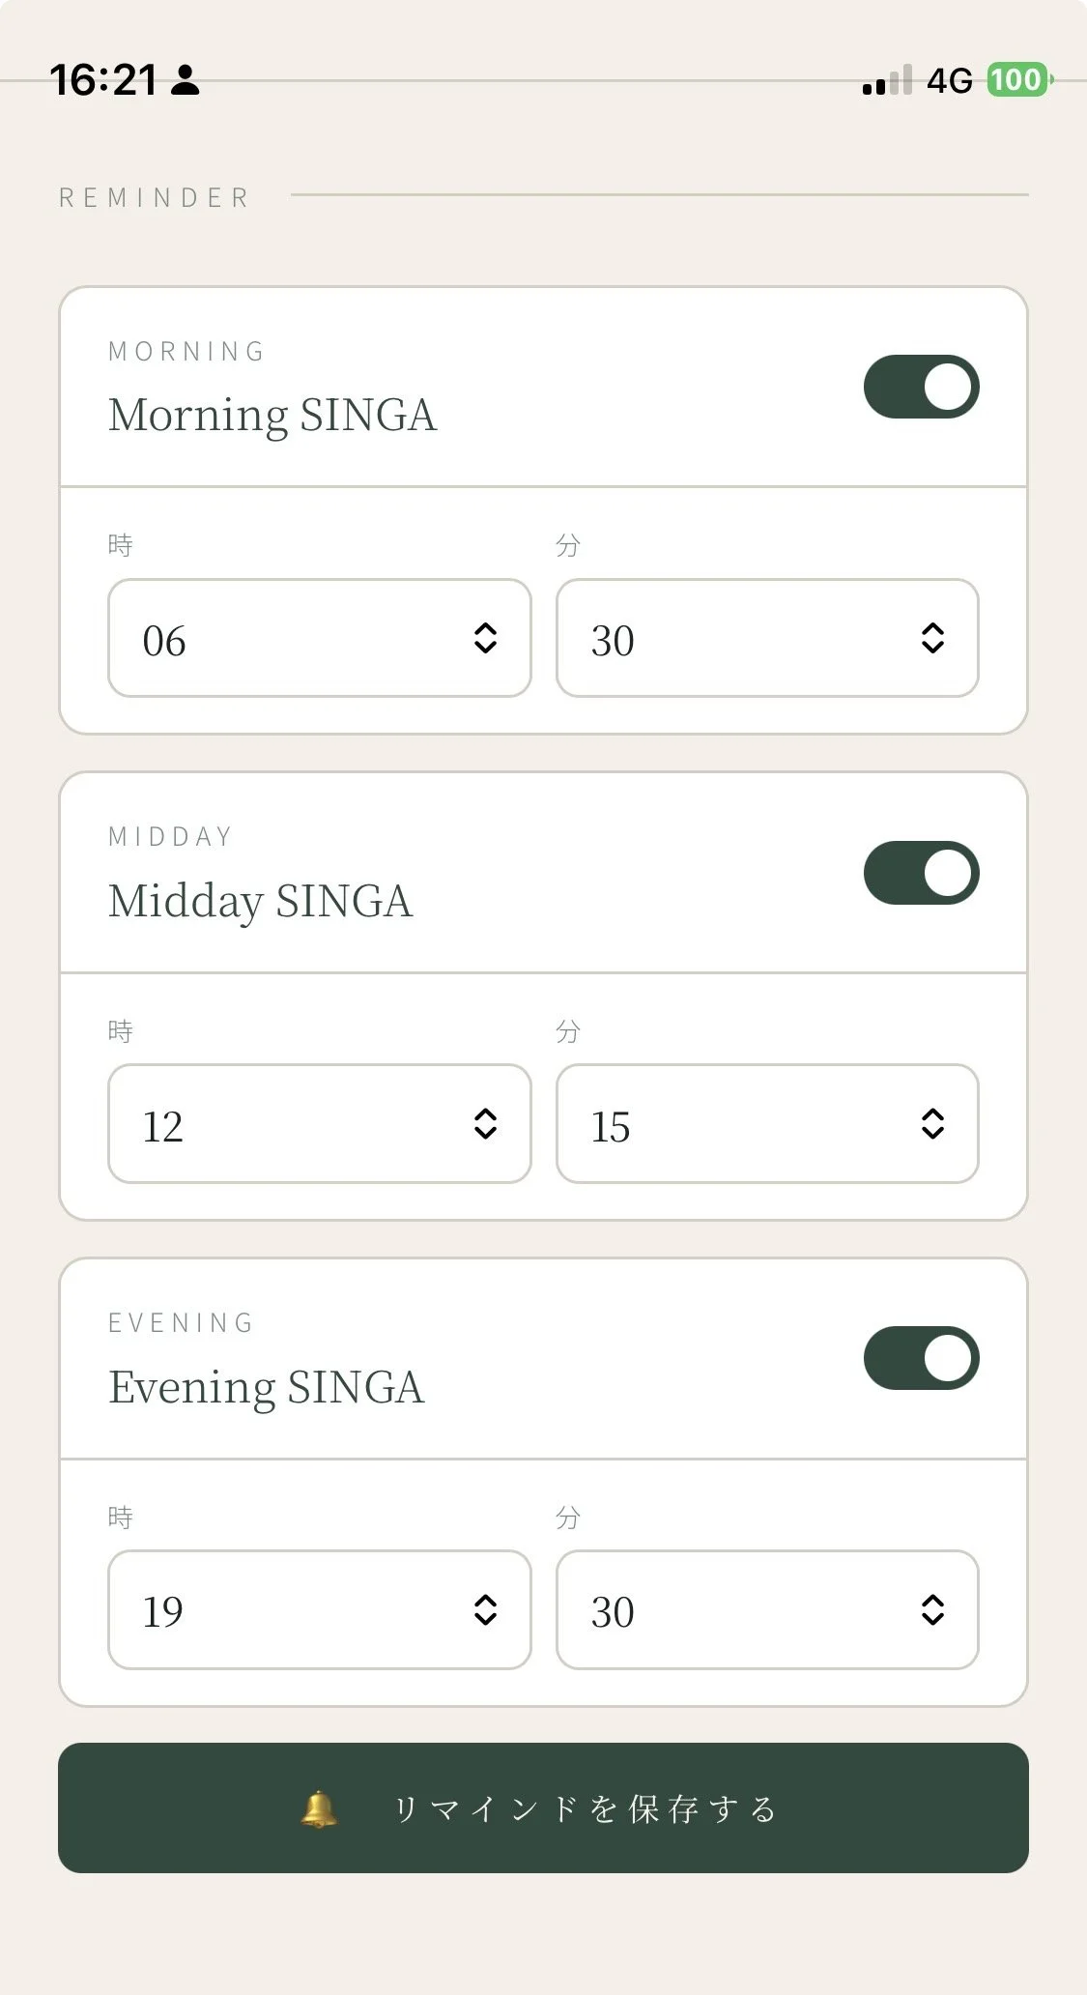Tap the Morning SINGA title text
Image resolution: width=1087 pixels, height=1995 pixels.
coord(272,416)
